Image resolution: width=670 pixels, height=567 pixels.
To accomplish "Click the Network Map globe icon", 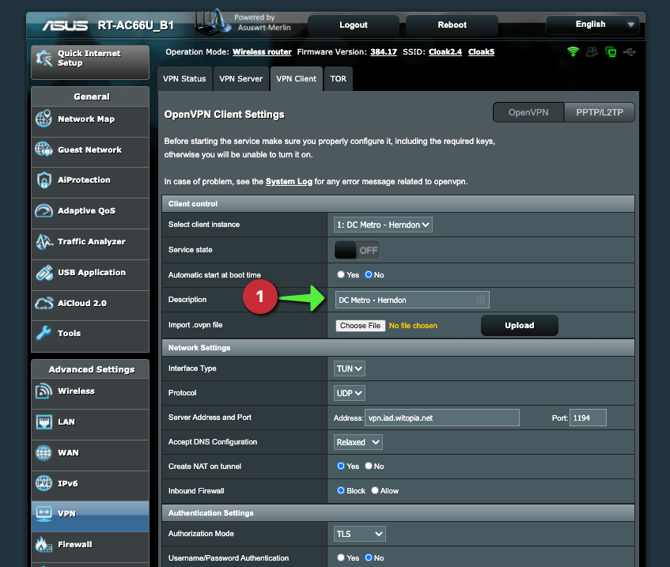I will coord(44,119).
